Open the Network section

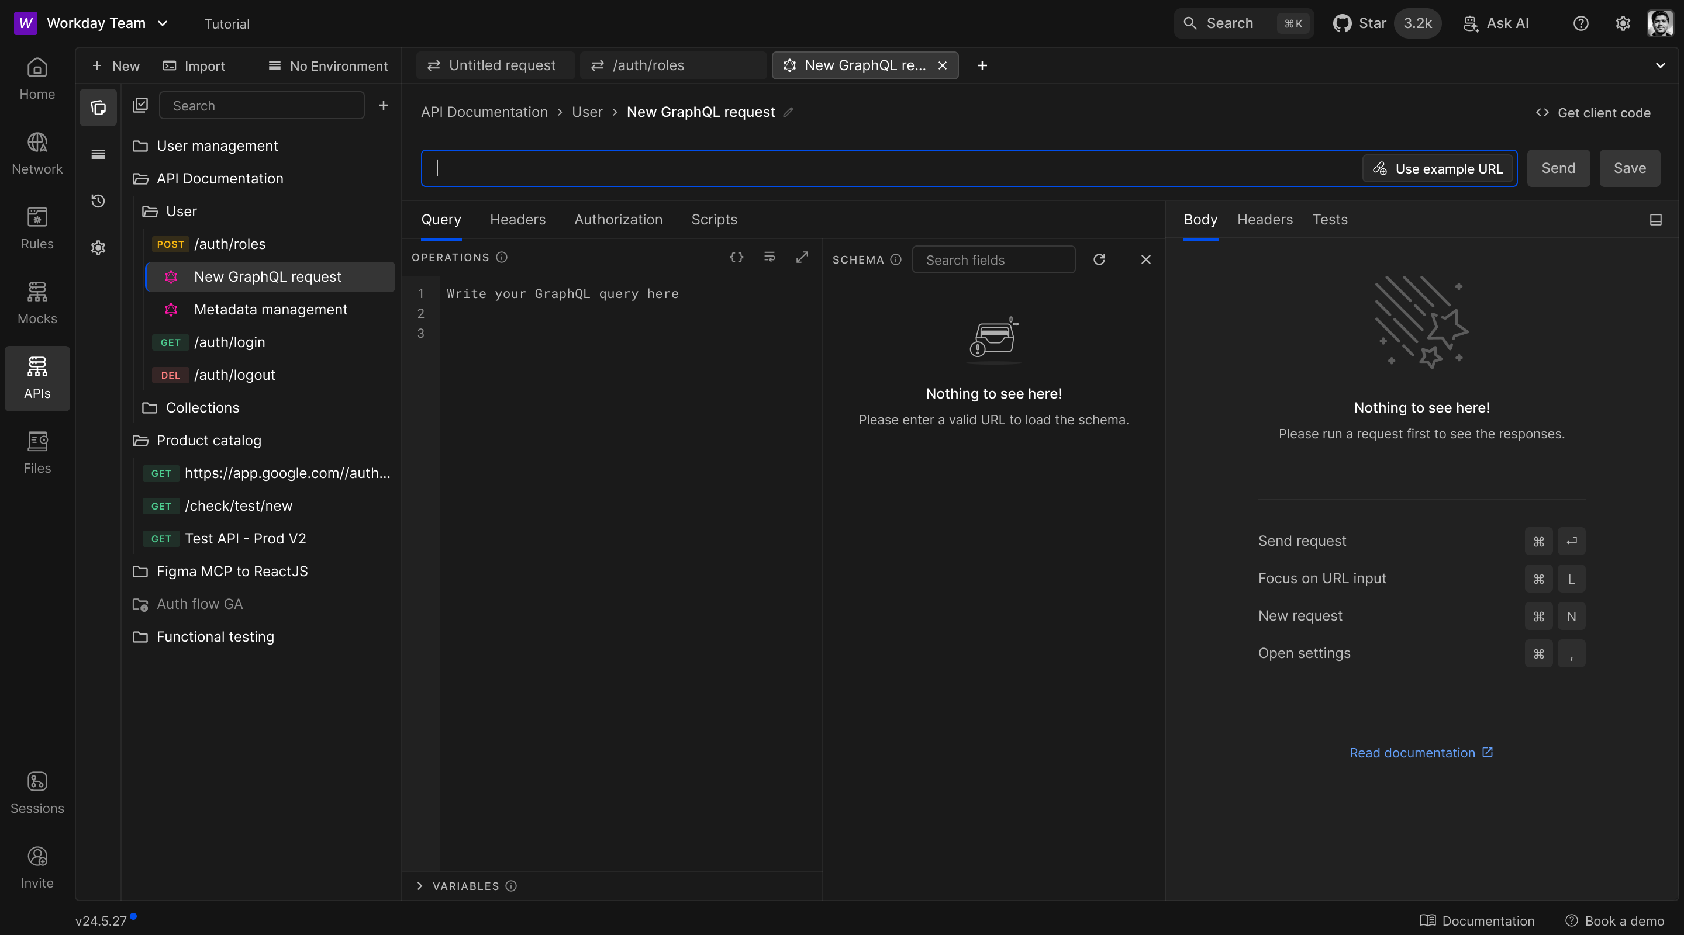pos(37,154)
